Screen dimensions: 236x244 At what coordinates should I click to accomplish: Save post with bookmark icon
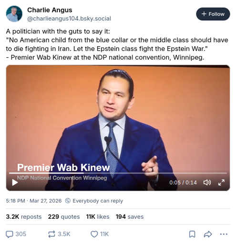[192, 234]
